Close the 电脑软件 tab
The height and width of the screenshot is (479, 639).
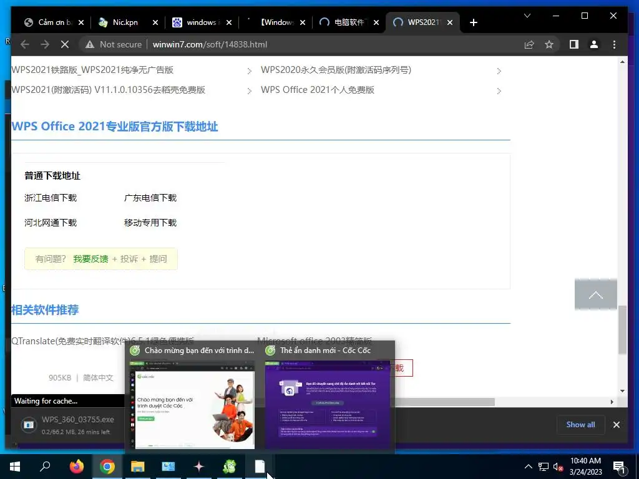click(376, 23)
